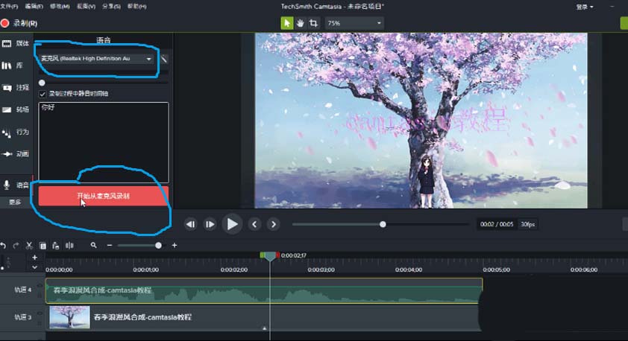This screenshot has width=628, height=341.
Task: Select the audio clip on 轨道 4
Action: [264, 291]
